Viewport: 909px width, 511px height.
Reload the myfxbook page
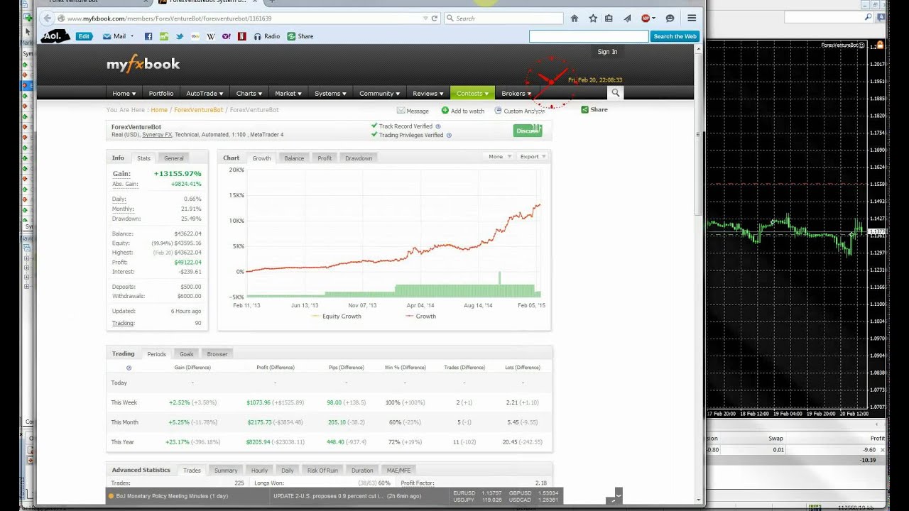click(x=435, y=18)
